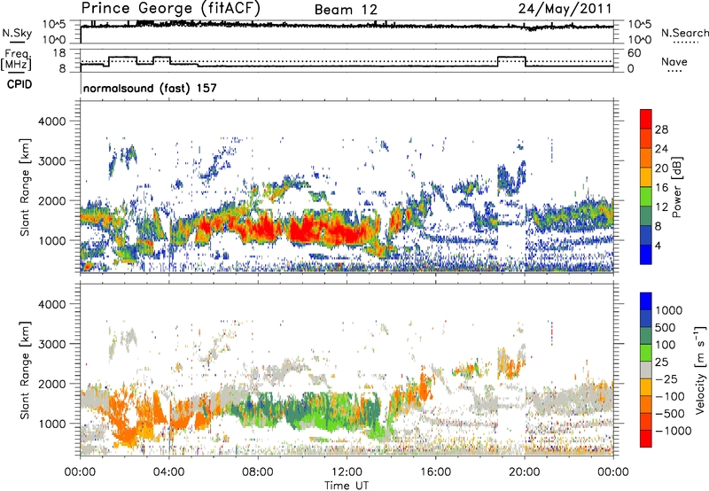Click the 'Freq. [MHz]' axis label
Screen dimensions: 709x491
point(17,60)
